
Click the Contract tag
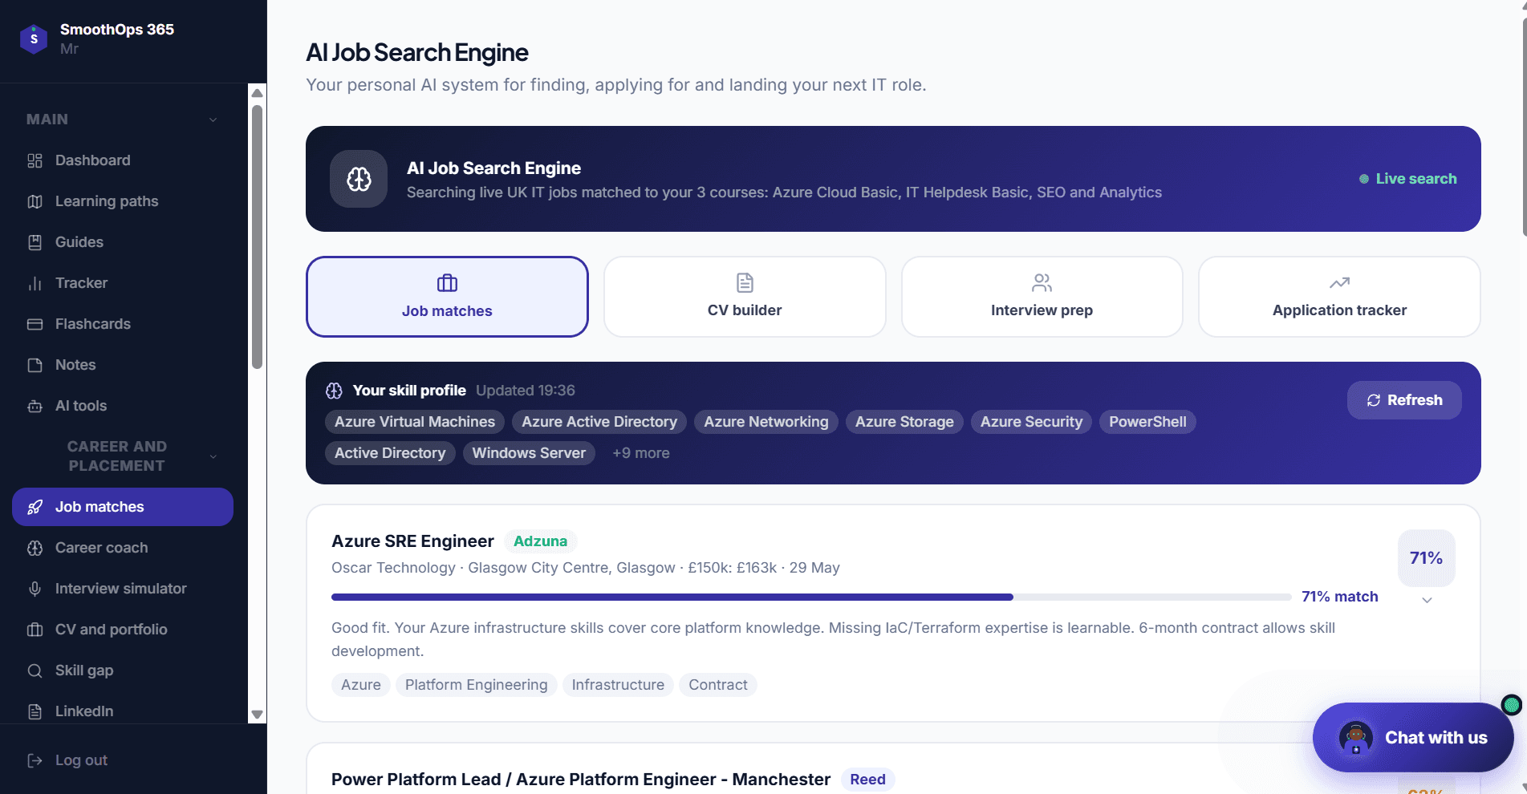pyautogui.click(x=717, y=685)
